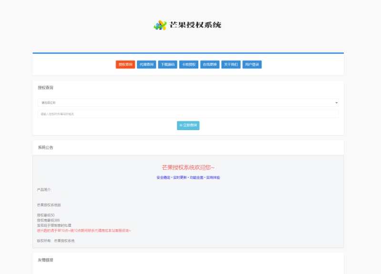Open the 在线更换 nav button

[x=210, y=64]
